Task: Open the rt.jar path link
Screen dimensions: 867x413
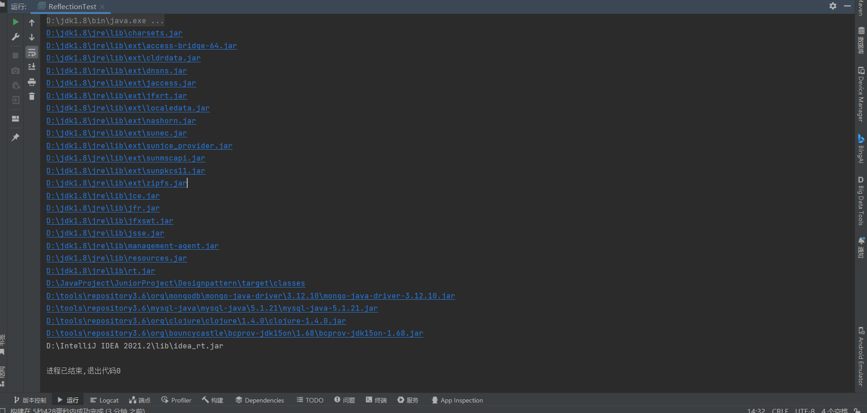Action: coord(100,271)
